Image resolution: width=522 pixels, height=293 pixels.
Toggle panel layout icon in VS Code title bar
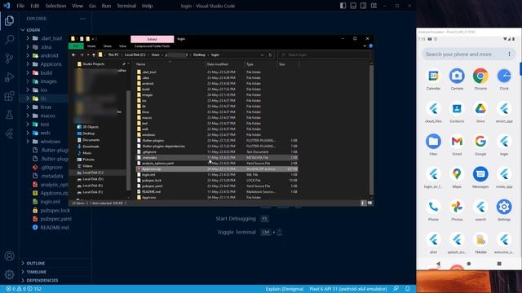pos(353,6)
